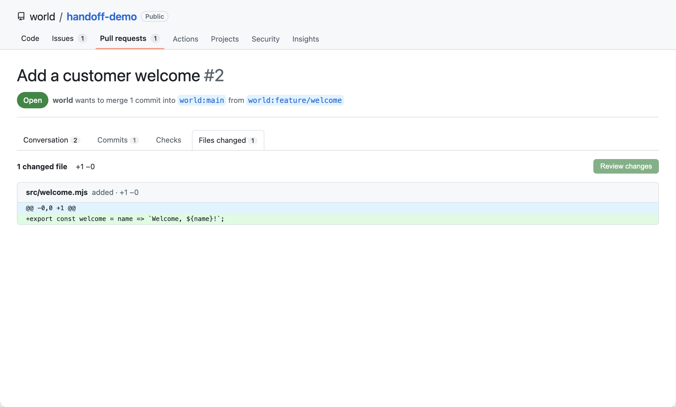Image resolution: width=676 pixels, height=407 pixels.
Task: Click the src/welcome.mjs file name
Action: 57,192
